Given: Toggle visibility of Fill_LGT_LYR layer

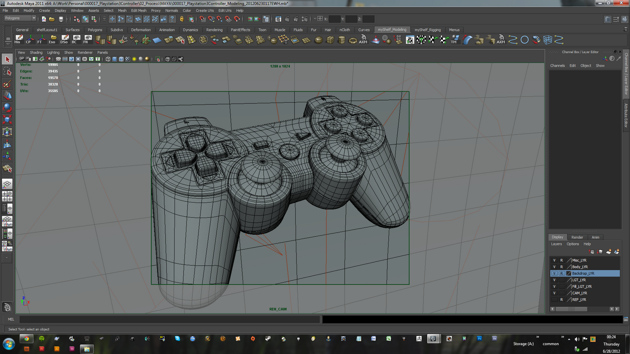Looking at the screenshot, I should [554, 286].
